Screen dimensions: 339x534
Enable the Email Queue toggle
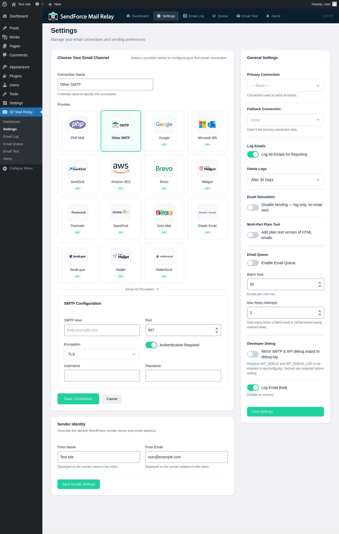[253, 263]
